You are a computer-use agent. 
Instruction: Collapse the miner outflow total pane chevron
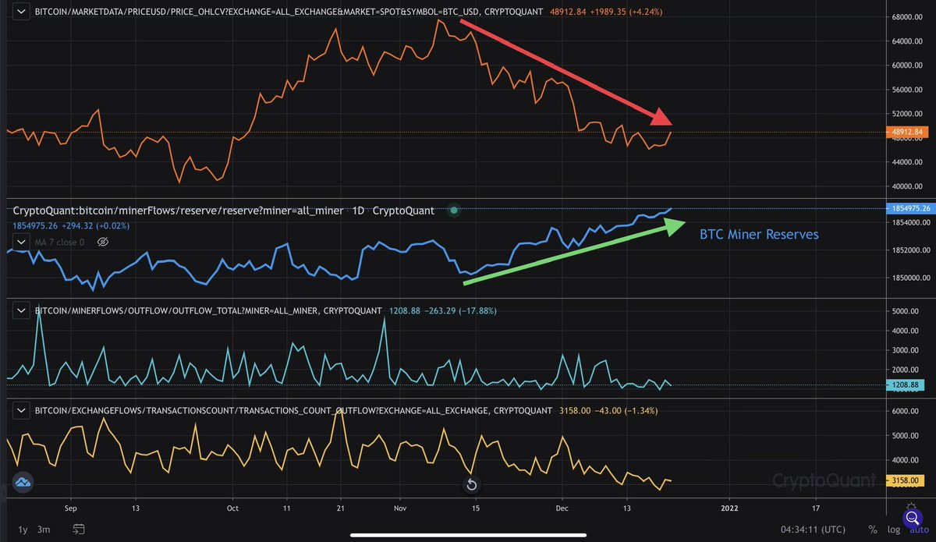tap(22, 310)
